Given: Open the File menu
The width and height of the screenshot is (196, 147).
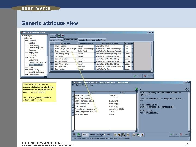Looking at the screenshot, I should pos(73,85).
